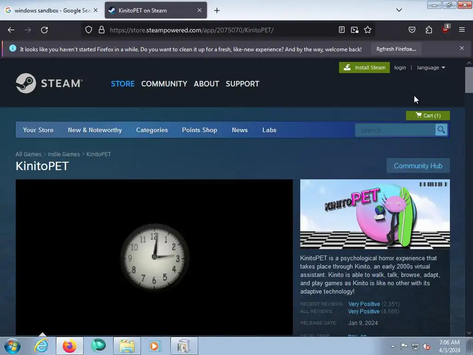Screen dimensions: 473x355
Task: Click the KinitoPET header capsule image
Action: point(375,214)
